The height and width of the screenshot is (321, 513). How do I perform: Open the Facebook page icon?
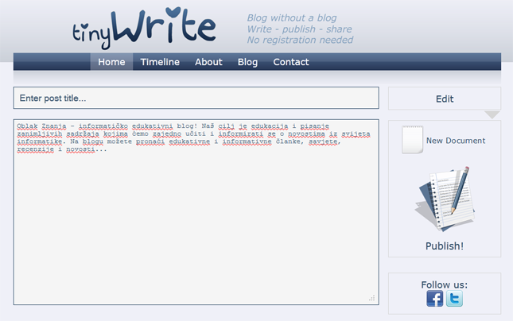click(x=435, y=299)
